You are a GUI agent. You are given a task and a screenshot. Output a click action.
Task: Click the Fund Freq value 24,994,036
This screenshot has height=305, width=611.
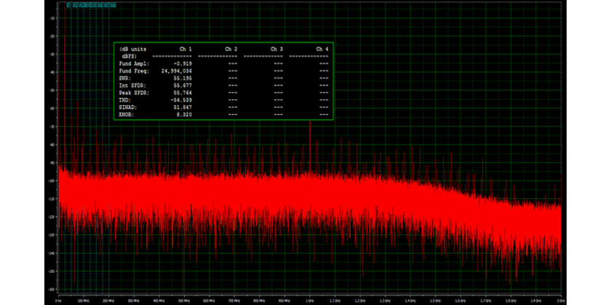[x=175, y=71]
